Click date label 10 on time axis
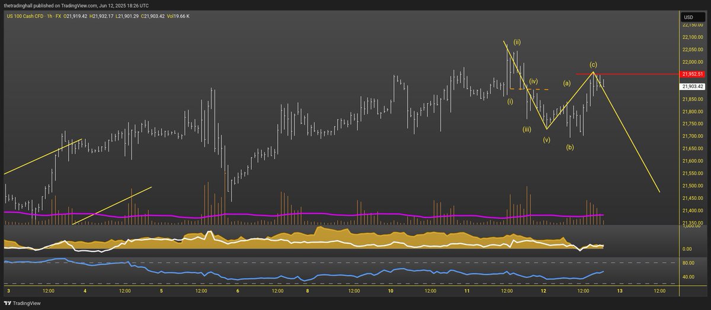711x310 pixels. [390, 291]
